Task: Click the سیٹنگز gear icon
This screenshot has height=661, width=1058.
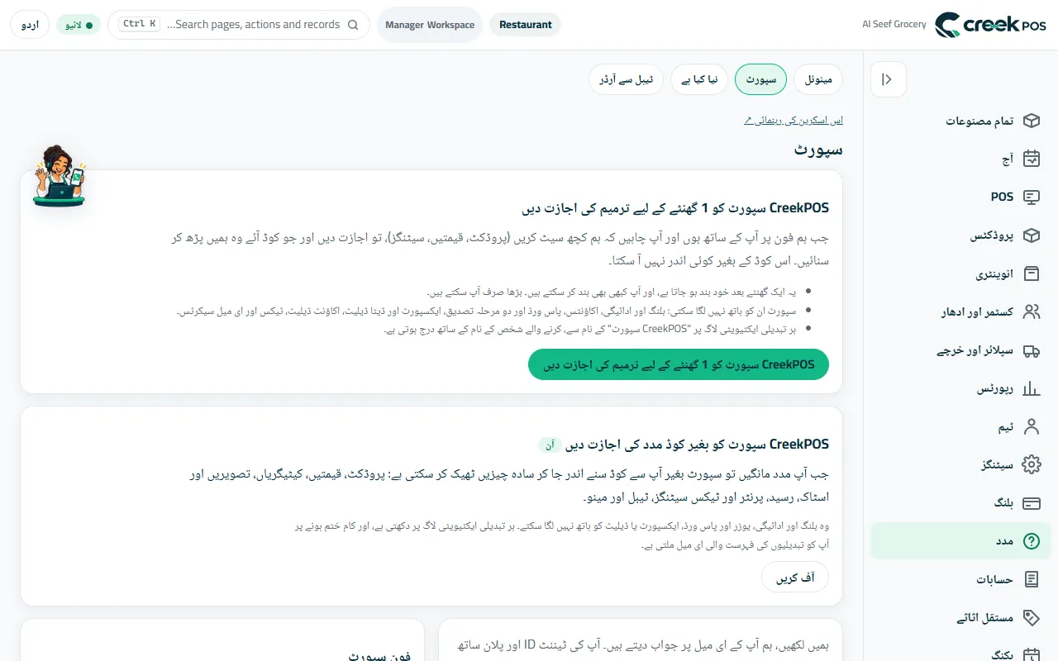Action: click(1031, 464)
